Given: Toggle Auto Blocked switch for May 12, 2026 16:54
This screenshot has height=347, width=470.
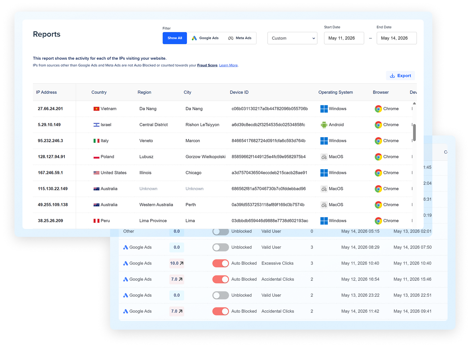Looking at the screenshot, I should (221, 279).
